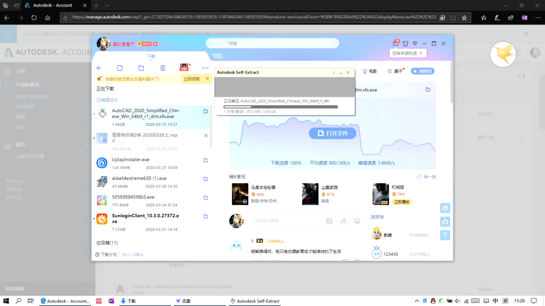Screen dimensions: 545x306
Task: Click the 马勇本宅秘事 movie thumbnail
Action: coord(240,194)
